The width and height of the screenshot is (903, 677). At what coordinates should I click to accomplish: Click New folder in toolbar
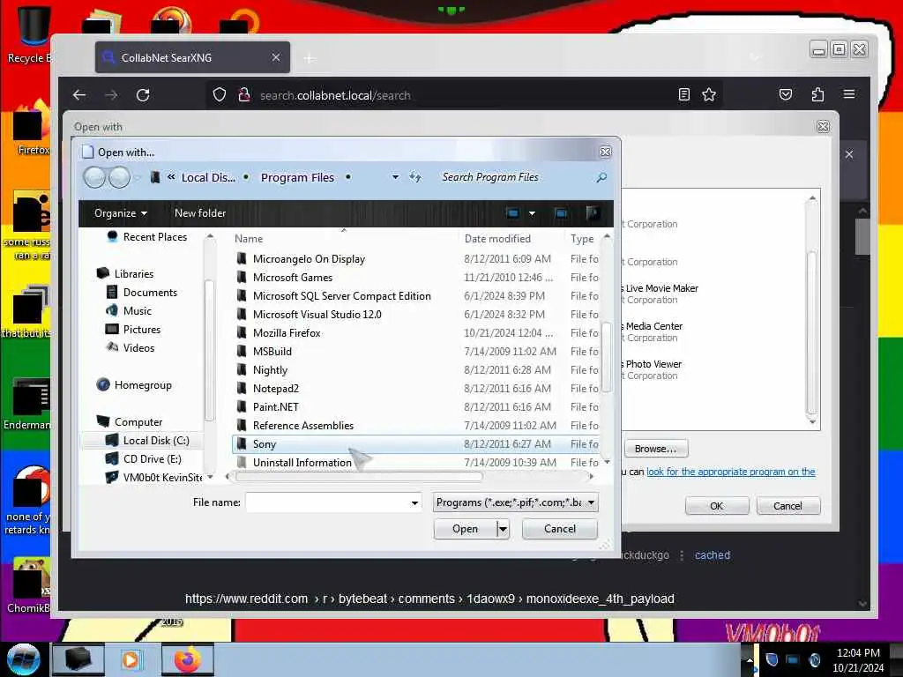200,213
